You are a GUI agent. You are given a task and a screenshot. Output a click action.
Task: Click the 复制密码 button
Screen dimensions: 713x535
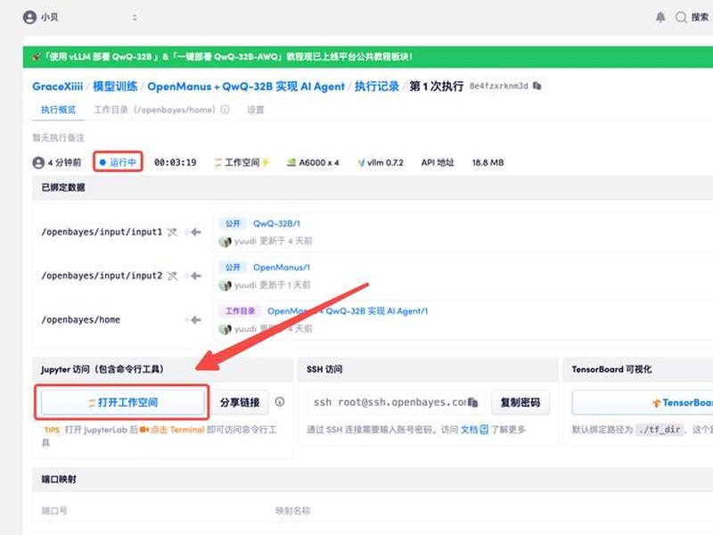[520, 402]
